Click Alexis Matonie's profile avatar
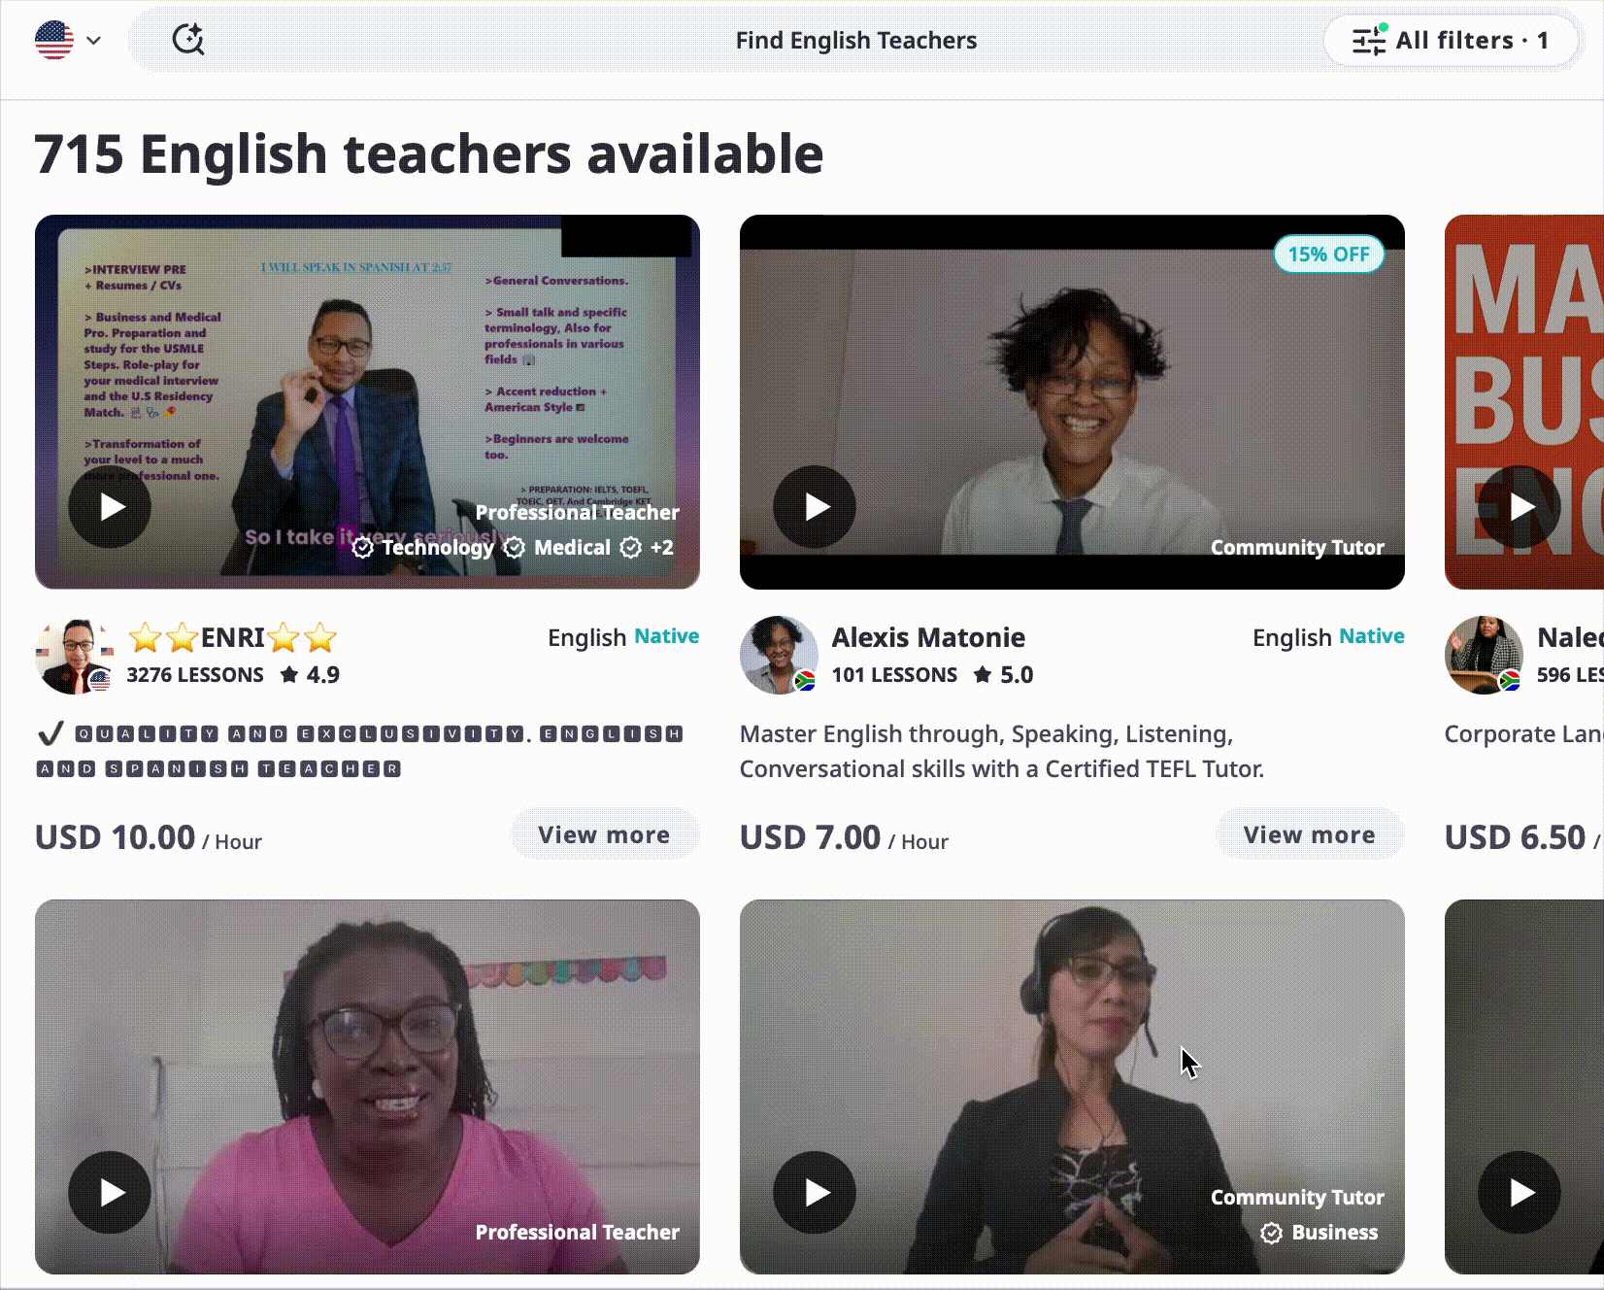1604x1290 pixels. click(x=779, y=655)
